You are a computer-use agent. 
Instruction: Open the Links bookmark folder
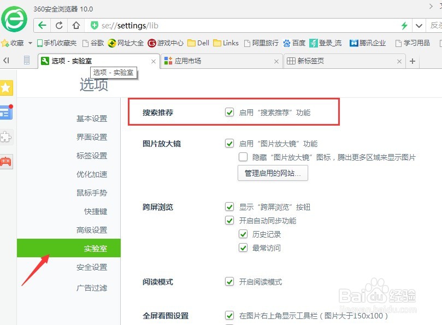(x=226, y=43)
